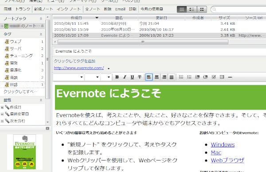Show 今月の使用量
This screenshot has height=172, width=266.
click(x=152, y=9)
